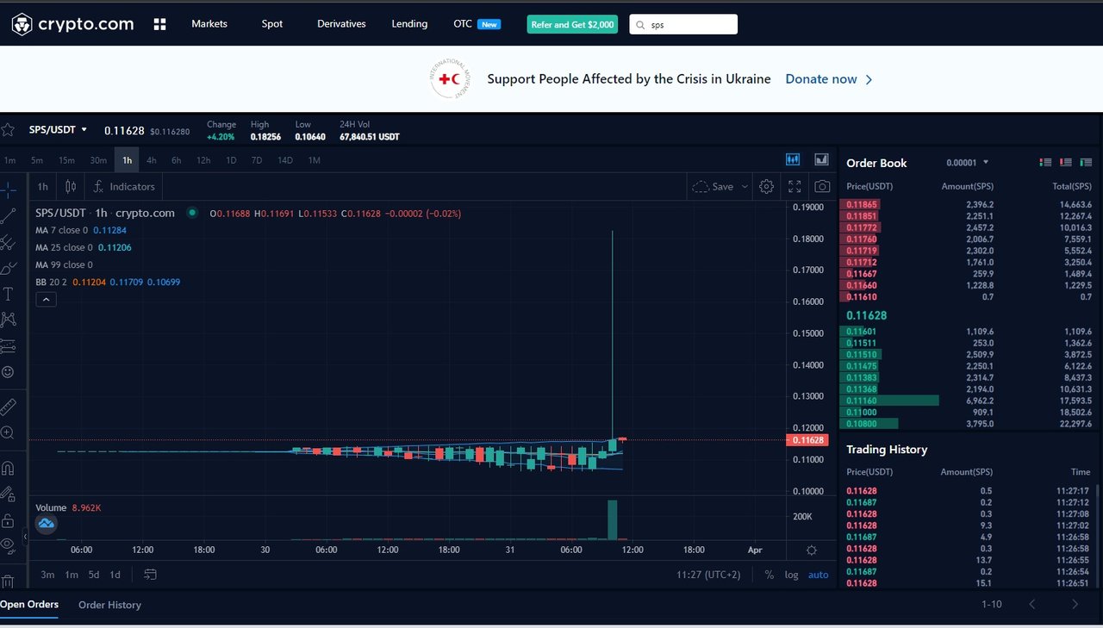Select the crosshair cursor tool
Image resolution: width=1103 pixels, height=628 pixels.
pyautogui.click(x=8, y=190)
